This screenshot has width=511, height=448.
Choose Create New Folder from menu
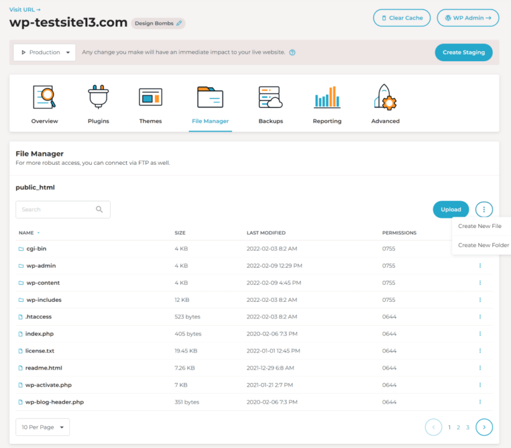[x=483, y=245]
